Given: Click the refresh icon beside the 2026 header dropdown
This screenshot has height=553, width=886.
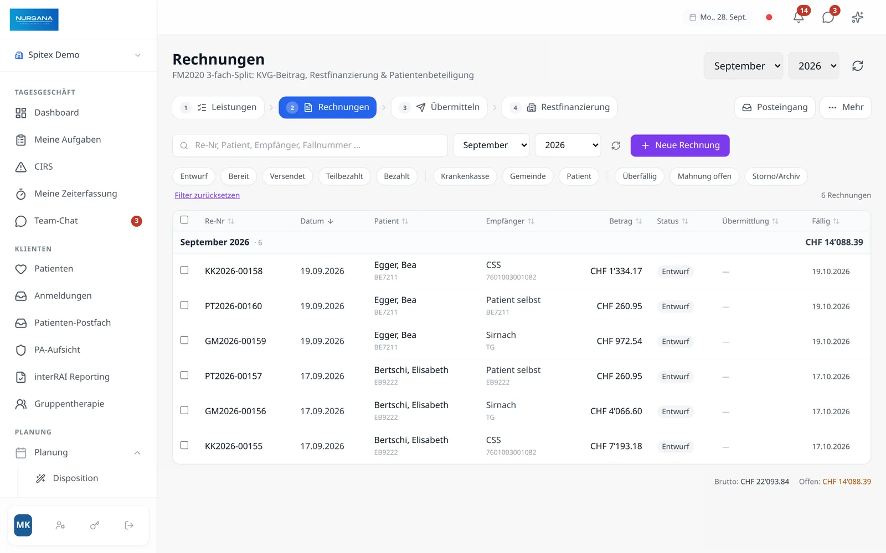Looking at the screenshot, I should (x=857, y=66).
